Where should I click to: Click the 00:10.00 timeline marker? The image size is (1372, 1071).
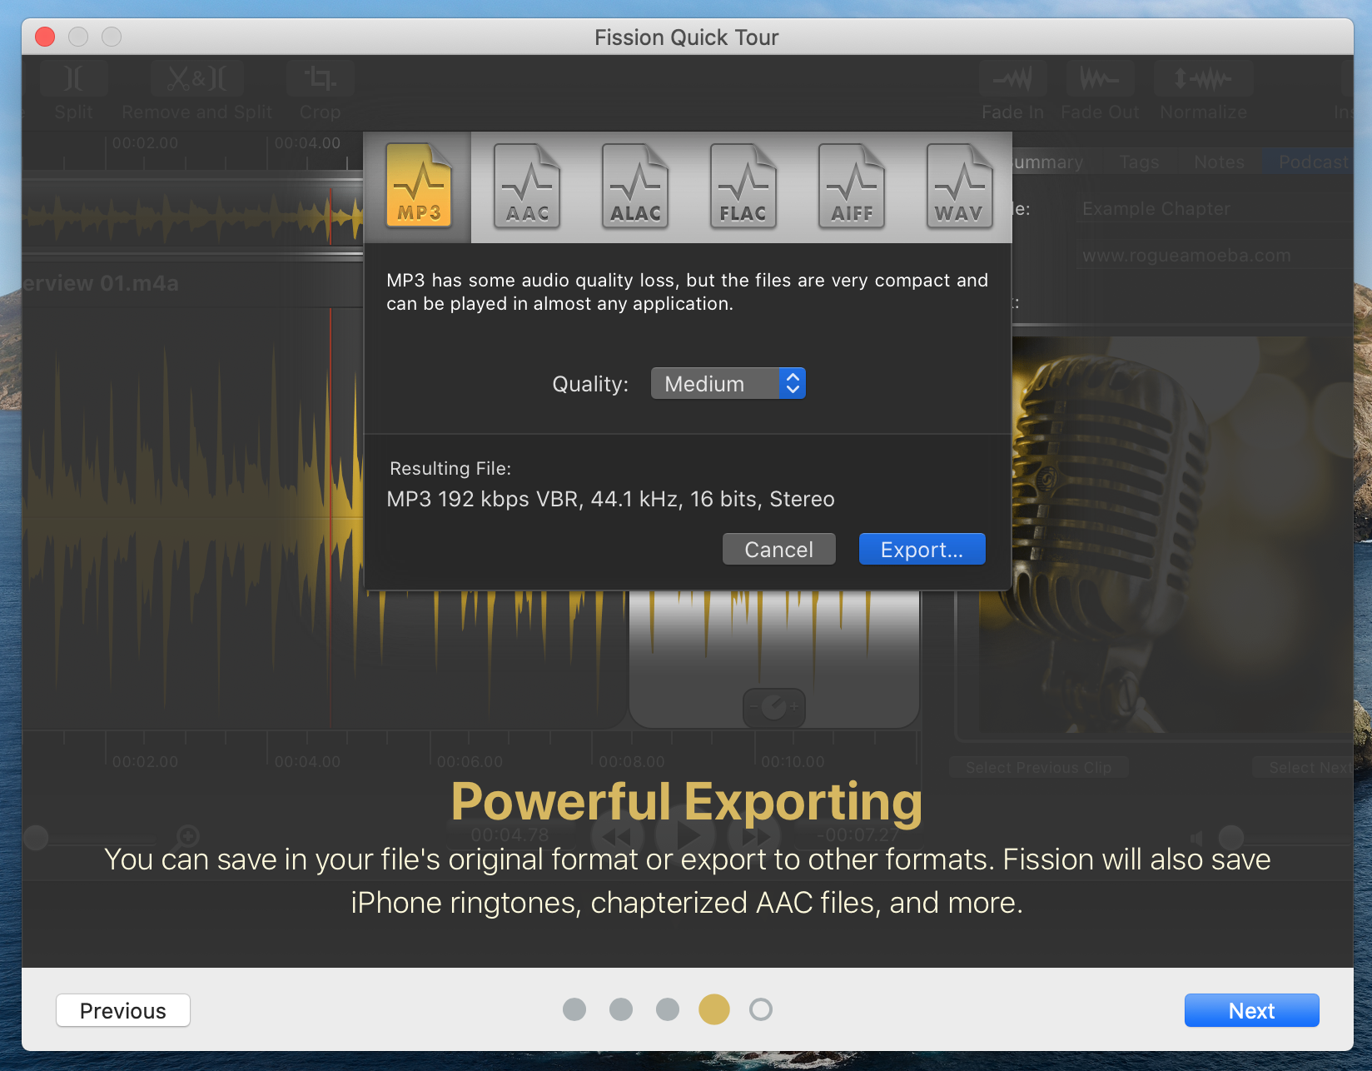pos(793,761)
